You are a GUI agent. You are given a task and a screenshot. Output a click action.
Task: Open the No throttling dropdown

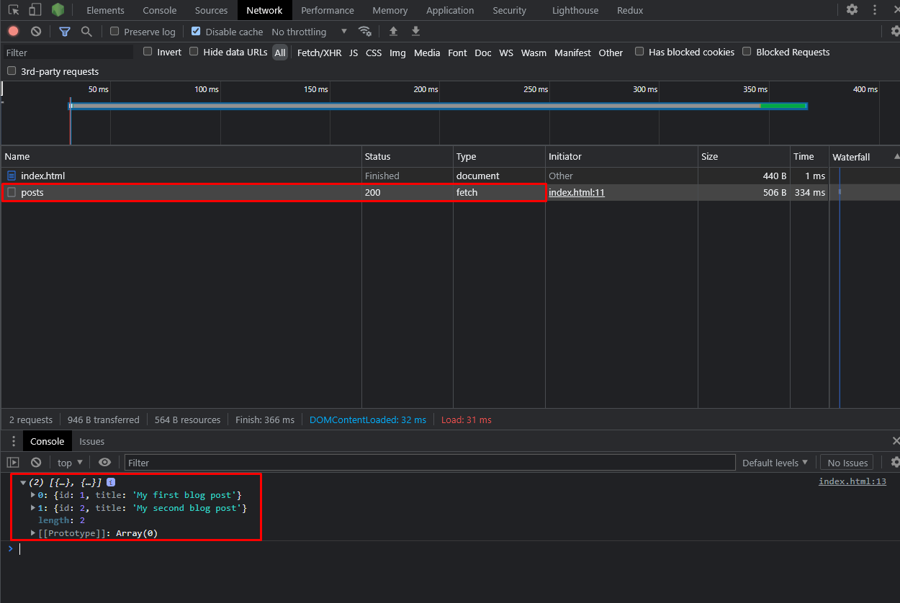coord(309,32)
